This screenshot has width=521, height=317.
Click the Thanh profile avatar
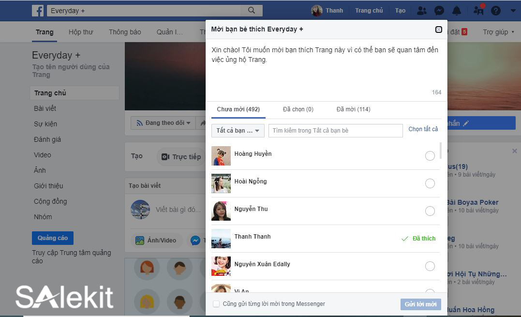[x=317, y=11]
